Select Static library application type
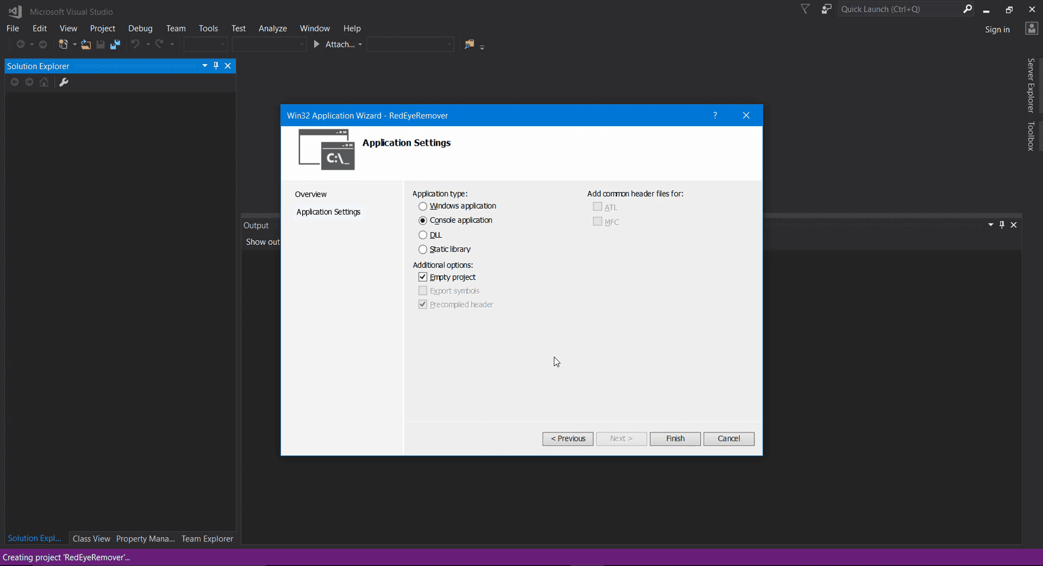Viewport: 1043px width, 566px height. coord(423,249)
